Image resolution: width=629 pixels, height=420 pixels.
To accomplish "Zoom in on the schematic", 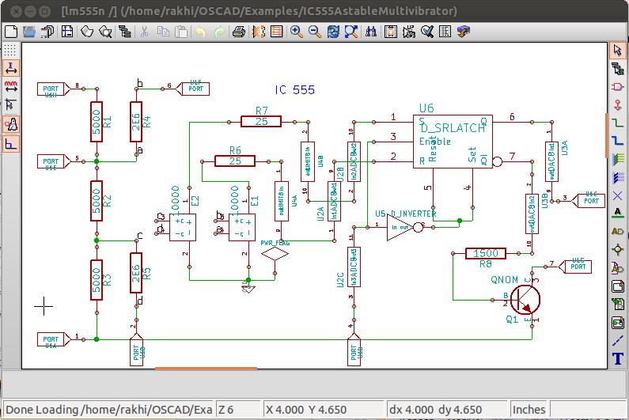I will point(296,32).
